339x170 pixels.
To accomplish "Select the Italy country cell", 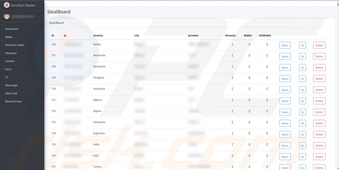I will click(x=96, y=155).
